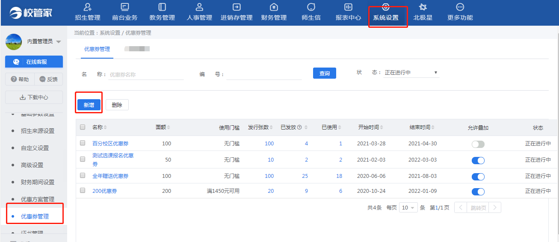Click 已使用 count 18 for 全年赠送优惠券
The height and width of the screenshot is (242, 559).
point(339,176)
